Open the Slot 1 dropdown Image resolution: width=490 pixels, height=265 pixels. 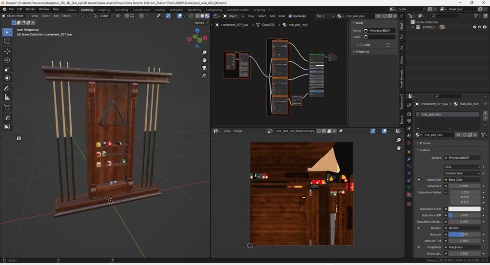click(x=325, y=16)
